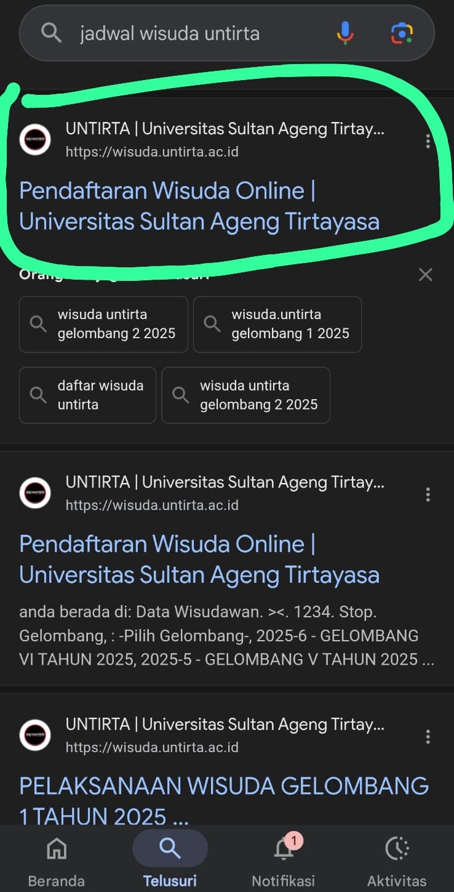
Task: Go to the Beranda tab
Action: (x=57, y=859)
